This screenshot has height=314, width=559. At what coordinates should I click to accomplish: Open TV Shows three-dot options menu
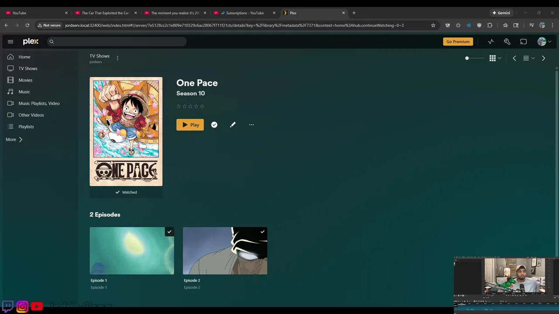click(x=117, y=58)
